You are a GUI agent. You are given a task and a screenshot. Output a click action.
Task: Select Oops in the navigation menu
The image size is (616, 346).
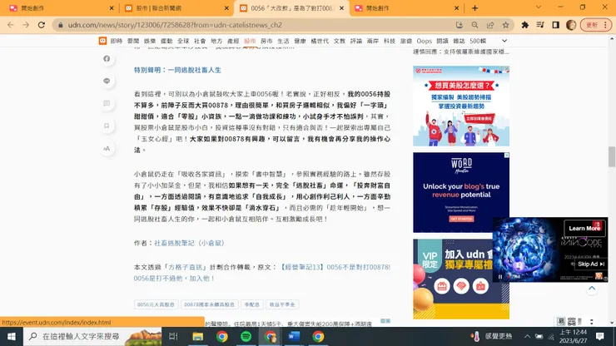[425, 41]
